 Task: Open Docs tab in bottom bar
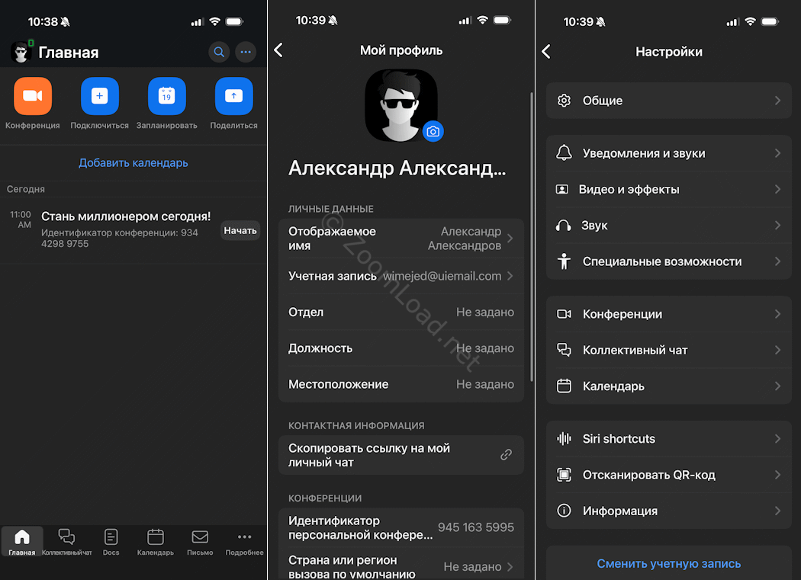[x=111, y=542]
